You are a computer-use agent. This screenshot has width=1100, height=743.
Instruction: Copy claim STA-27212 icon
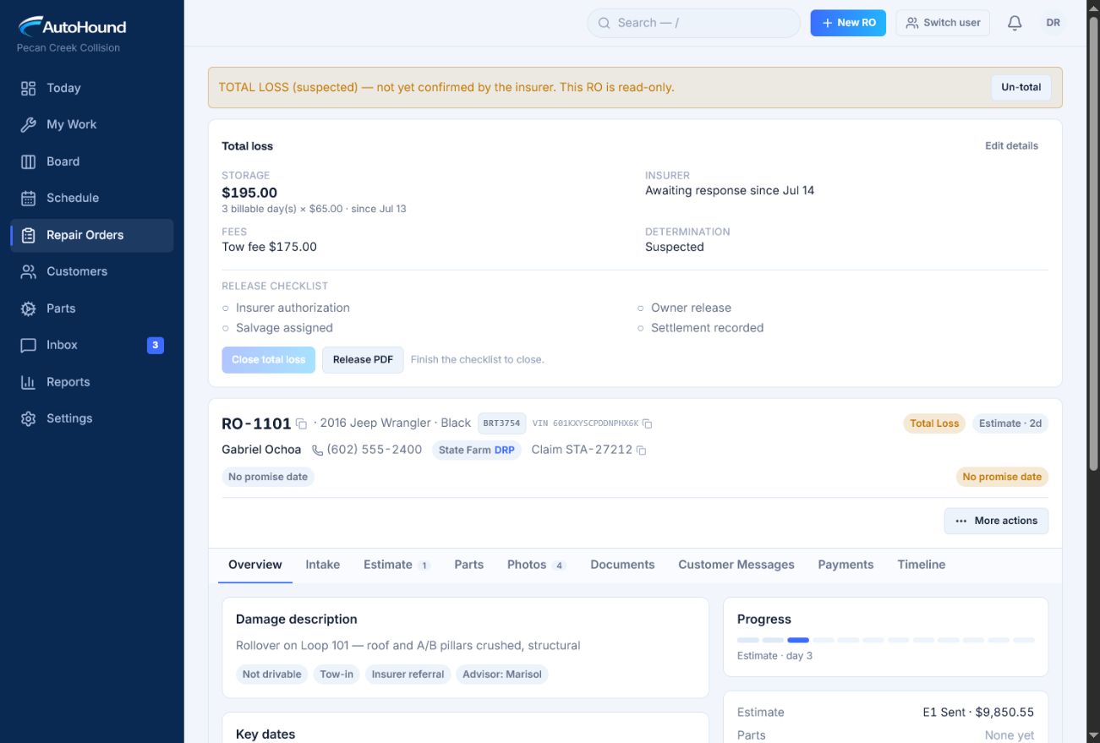pyautogui.click(x=641, y=451)
